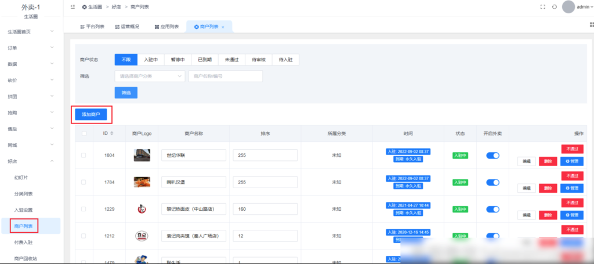Click the admin user avatar
594x264 pixels.
pyautogui.click(x=568, y=7)
